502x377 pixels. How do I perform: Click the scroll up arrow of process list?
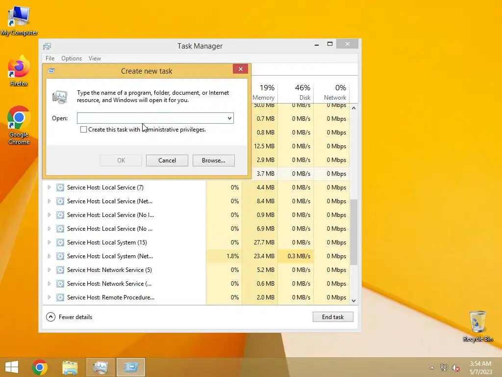[353, 108]
